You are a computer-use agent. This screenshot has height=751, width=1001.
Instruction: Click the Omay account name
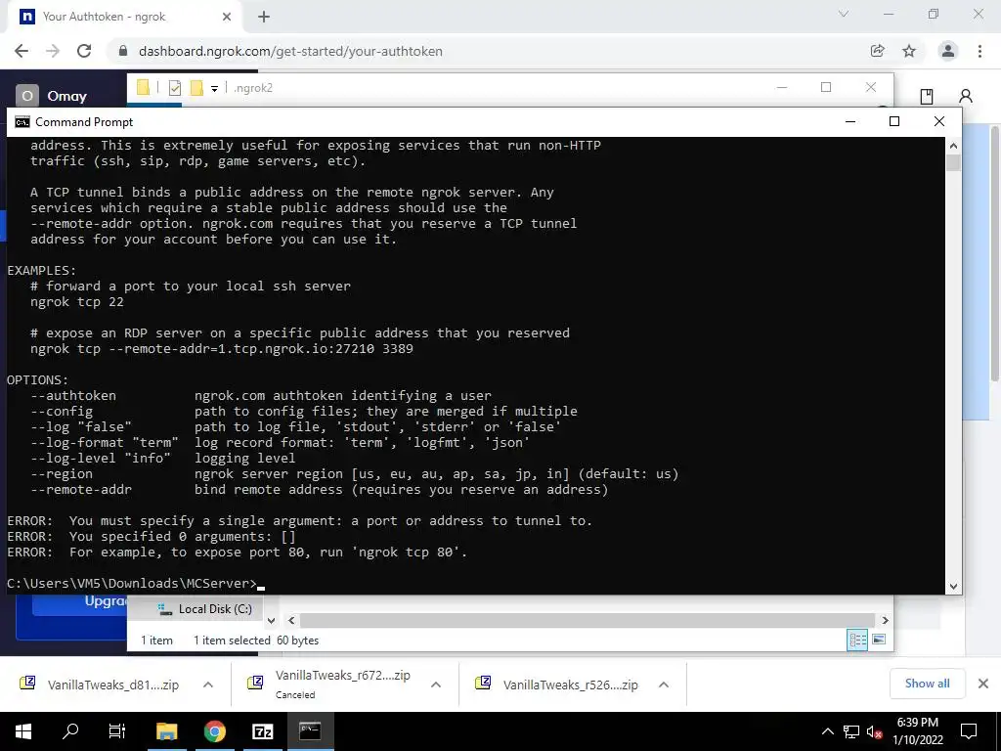click(x=67, y=96)
